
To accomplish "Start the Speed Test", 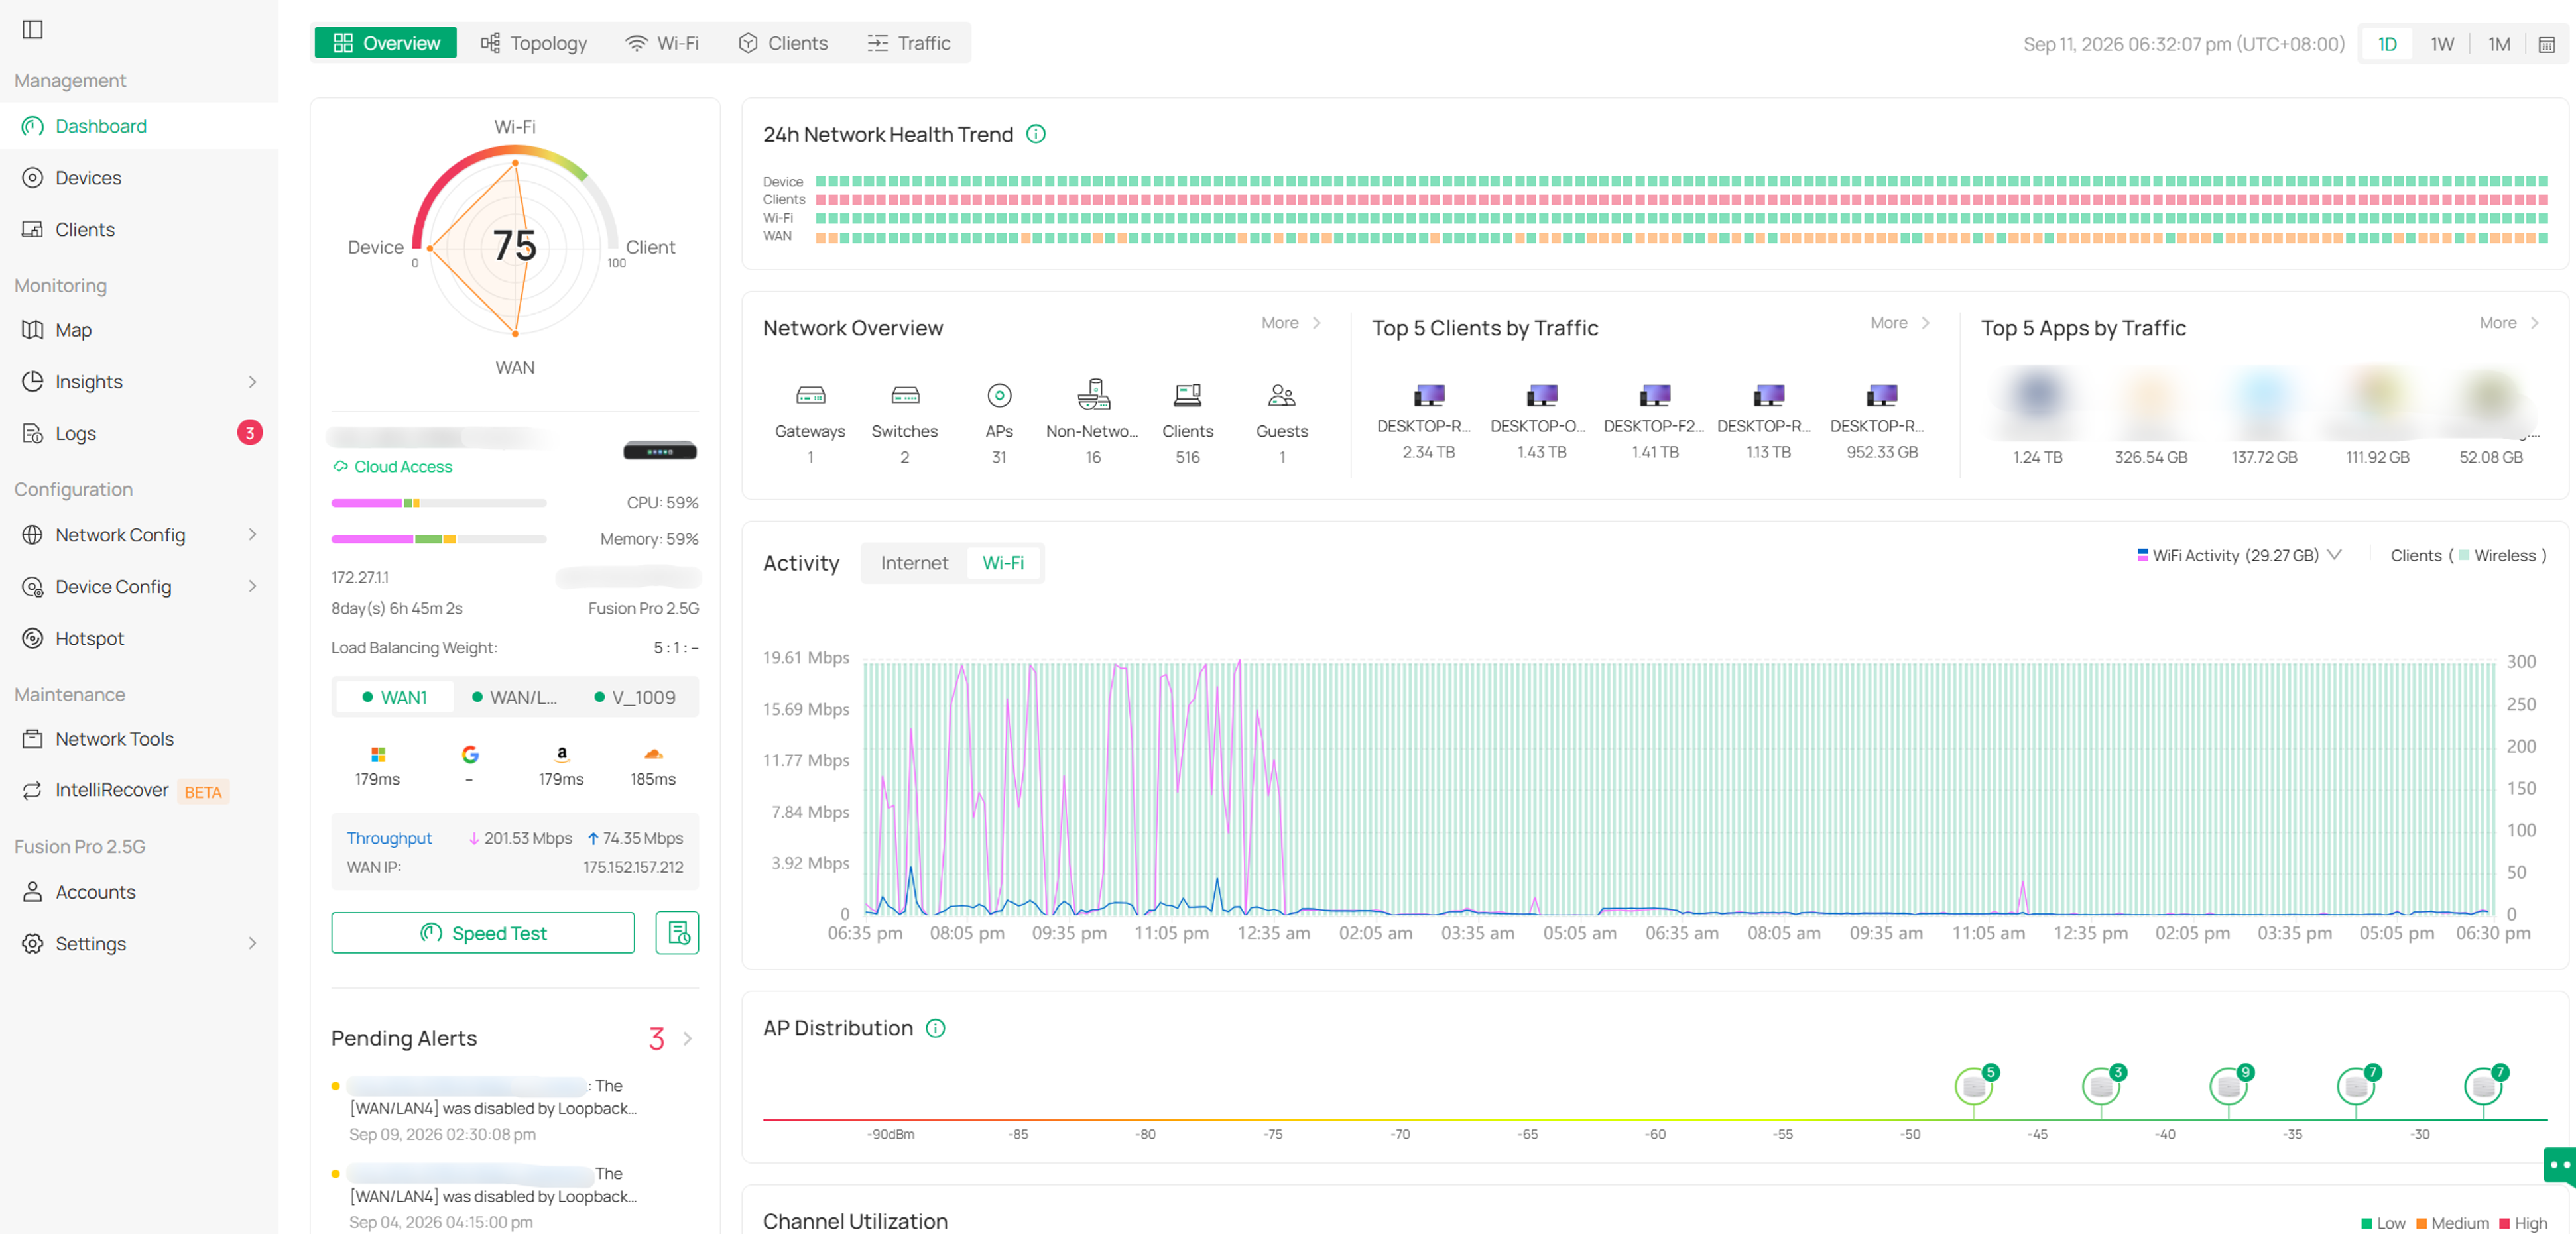I will pyautogui.click(x=483, y=933).
